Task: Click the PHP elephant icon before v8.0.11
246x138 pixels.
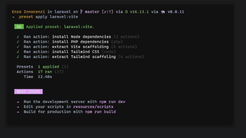Action: point(163,12)
